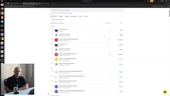
Task: Click the webcam overlay thumbnail
Action: click(x=18, y=79)
